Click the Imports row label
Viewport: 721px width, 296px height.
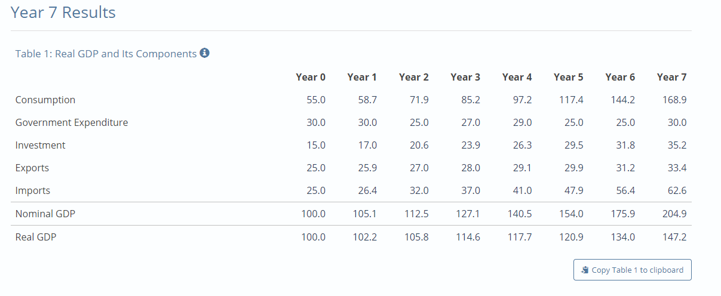pos(33,190)
